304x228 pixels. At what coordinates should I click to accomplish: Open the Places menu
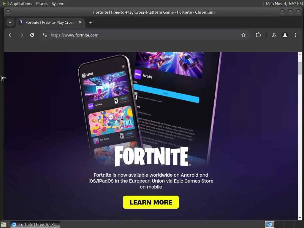(42, 4)
